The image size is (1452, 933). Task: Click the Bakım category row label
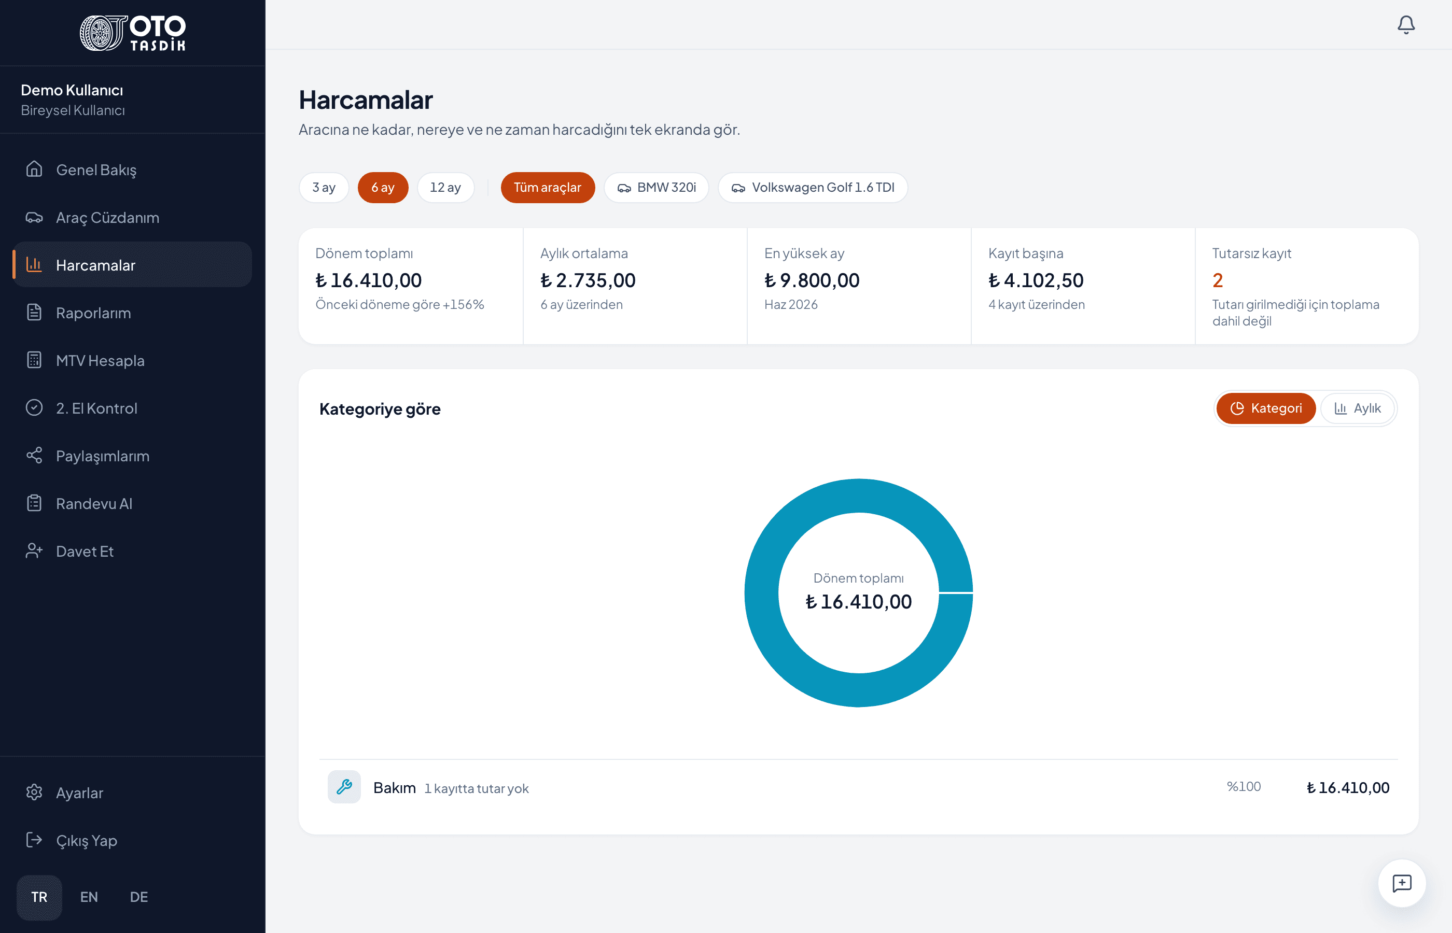tap(395, 787)
